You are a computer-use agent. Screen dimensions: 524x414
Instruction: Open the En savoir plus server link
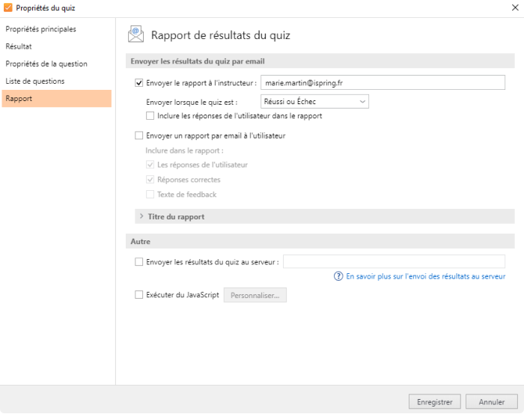coord(425,276)
